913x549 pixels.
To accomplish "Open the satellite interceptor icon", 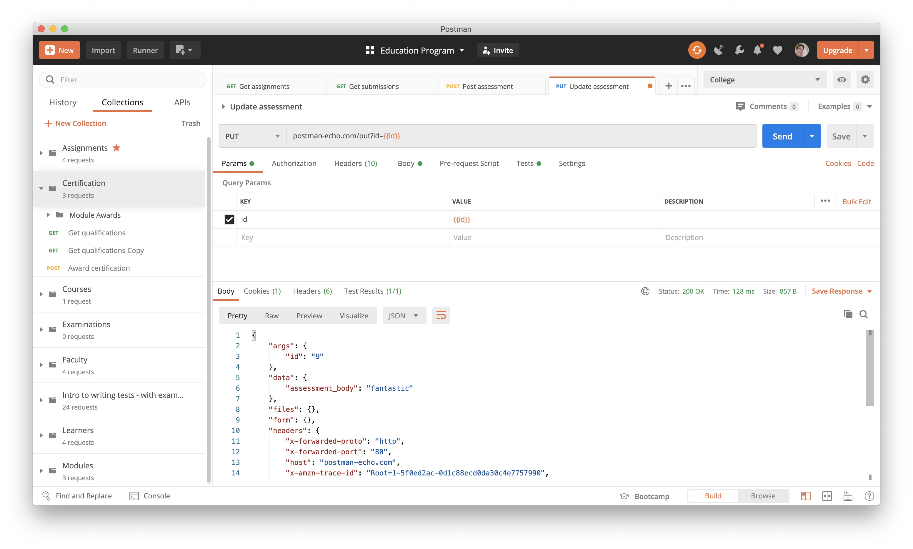I will (x=719, y=50).
